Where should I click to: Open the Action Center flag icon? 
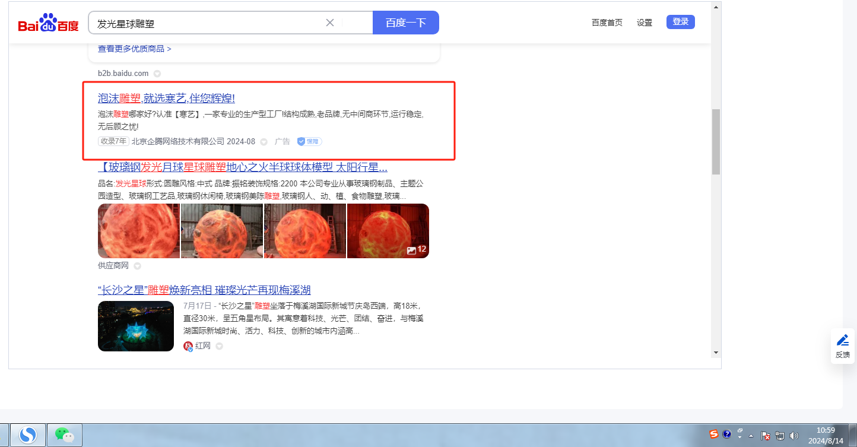coord(766,436)
